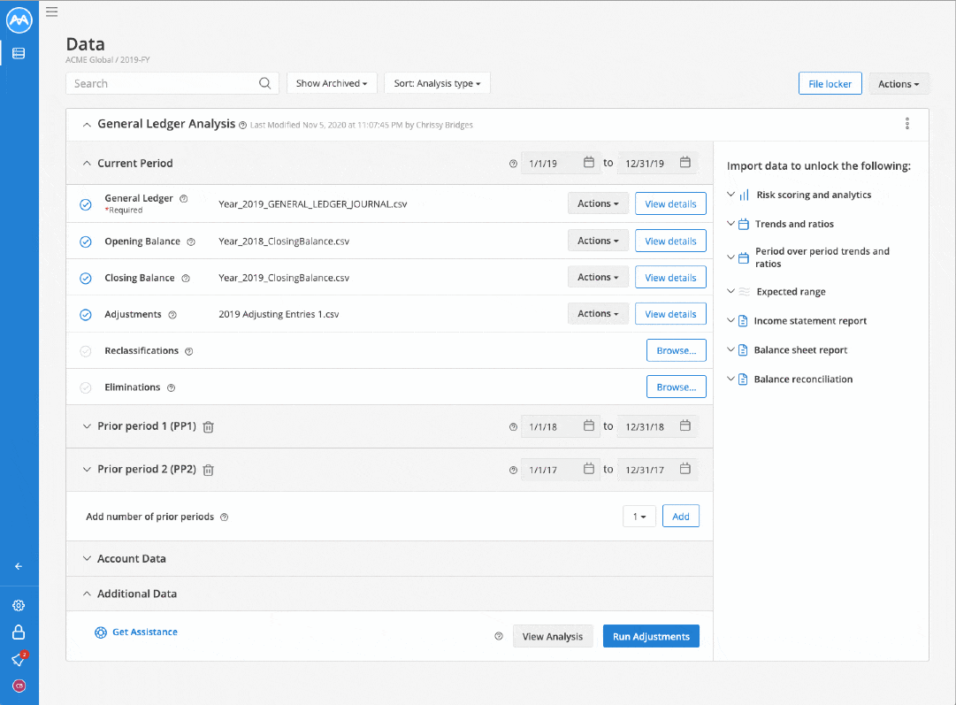Viewport: 956px width, 705px height.
Task: Open the three-dot menu for General Ledger Analysis
Action: tap(907, 124)
